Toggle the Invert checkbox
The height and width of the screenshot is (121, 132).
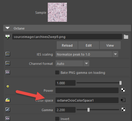click(x=57, y=119)
